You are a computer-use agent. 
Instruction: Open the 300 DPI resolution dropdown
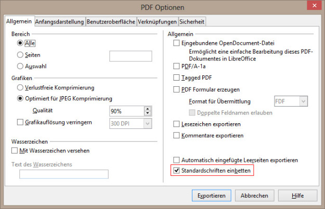click(x=147, y=124)
